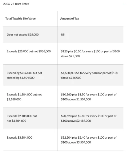Click 'above $936,000' text in third row

(x=71, y=78)
